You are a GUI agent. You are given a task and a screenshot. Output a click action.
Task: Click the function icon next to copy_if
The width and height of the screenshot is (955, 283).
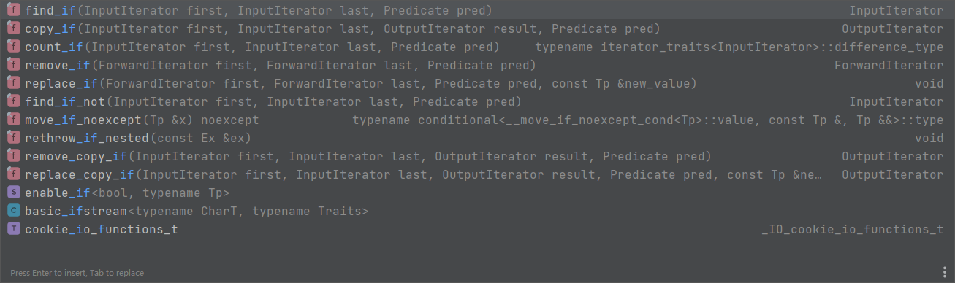pyautogui.click(x=13, y=29)
